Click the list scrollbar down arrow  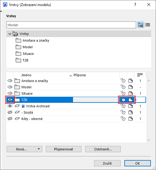click(149, 140)
